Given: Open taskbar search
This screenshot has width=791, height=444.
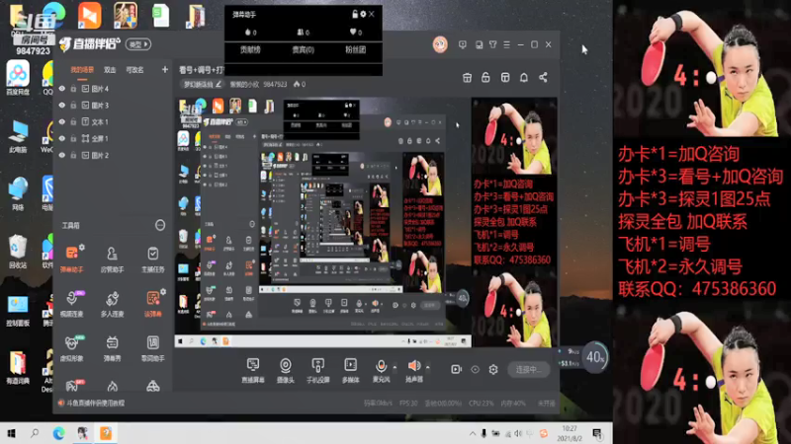Looking at the screenshot, I should point(35,433).
